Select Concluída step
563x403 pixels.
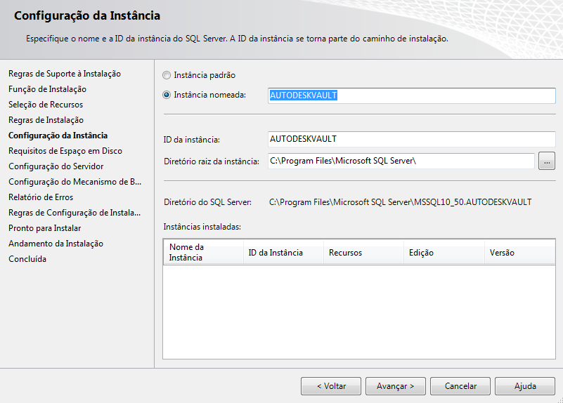27,259
